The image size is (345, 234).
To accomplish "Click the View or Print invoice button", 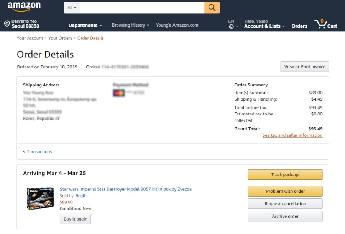I will 304,67.
